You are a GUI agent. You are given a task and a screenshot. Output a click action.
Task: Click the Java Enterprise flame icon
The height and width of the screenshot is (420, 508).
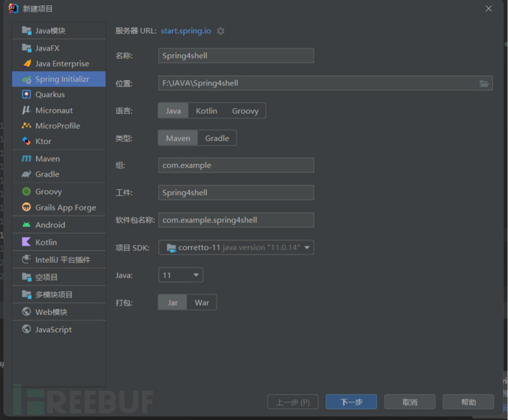click(x=27, y=63)
